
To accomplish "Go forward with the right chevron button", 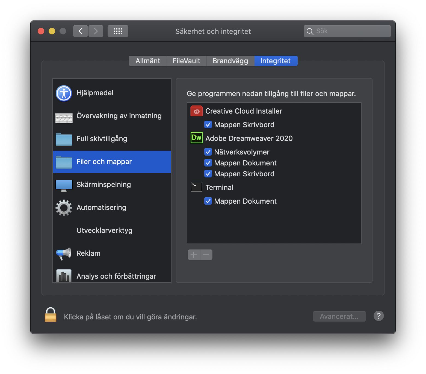I will pyautogui.click(x=96, y=31).
